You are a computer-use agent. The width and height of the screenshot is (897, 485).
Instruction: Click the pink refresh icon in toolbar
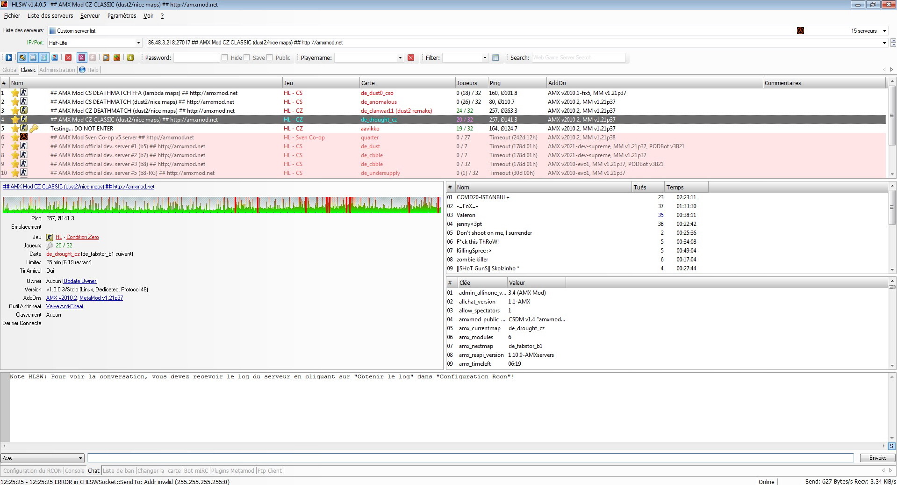click(82, 58)
